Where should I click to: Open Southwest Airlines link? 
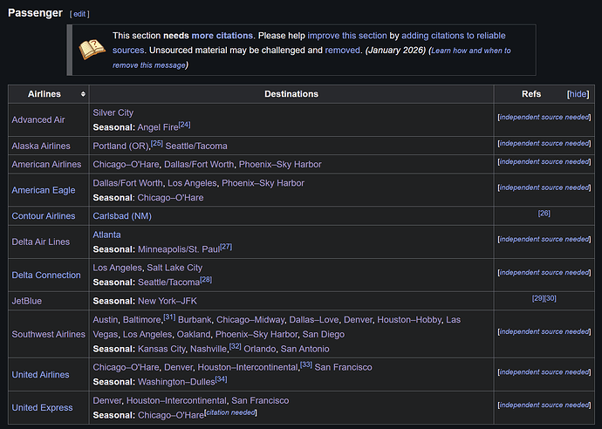[48, 334]
